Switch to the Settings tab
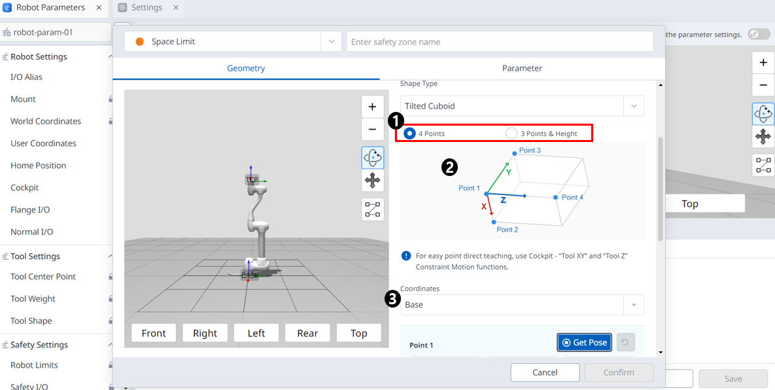 pos(146,8)
